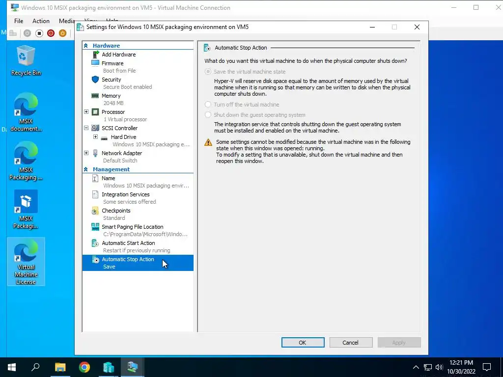Expand the Hard Drive tree node
The image size is (503, 377).
coord(95,137)
